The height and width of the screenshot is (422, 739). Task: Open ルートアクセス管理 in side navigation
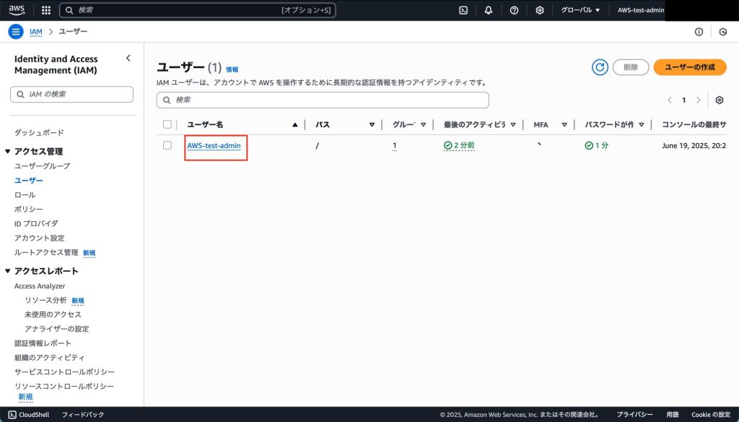(46, 252)
